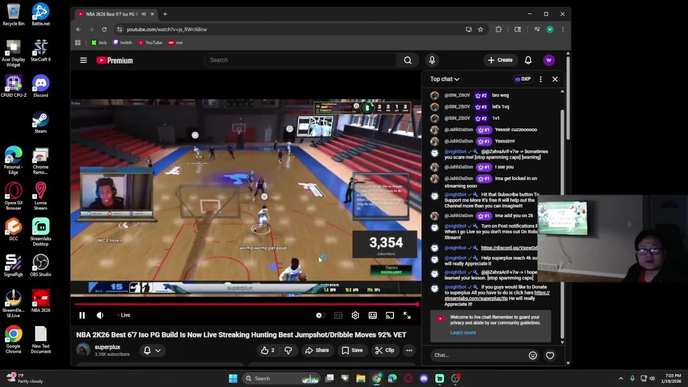Viewport: 688px width, 387px height.
Task: Bookmark this page with the star
Action: [x=481, y=30]
